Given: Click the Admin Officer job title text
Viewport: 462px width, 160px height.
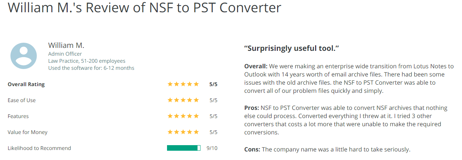Looking at the screenshot, I should click(x=65, y=54).
